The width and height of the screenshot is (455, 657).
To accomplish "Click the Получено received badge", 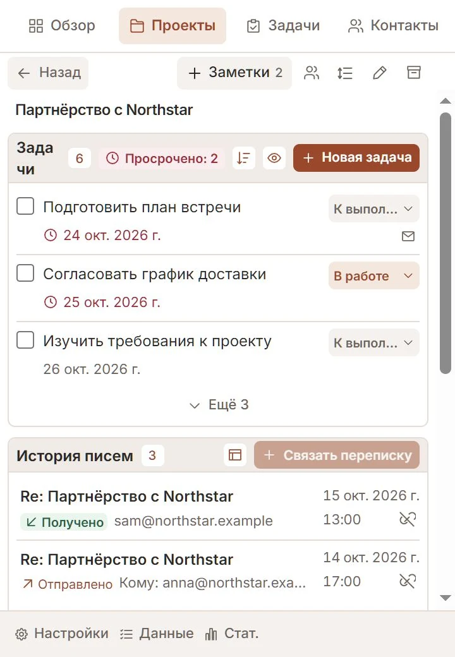I will (x=64, y=522).
